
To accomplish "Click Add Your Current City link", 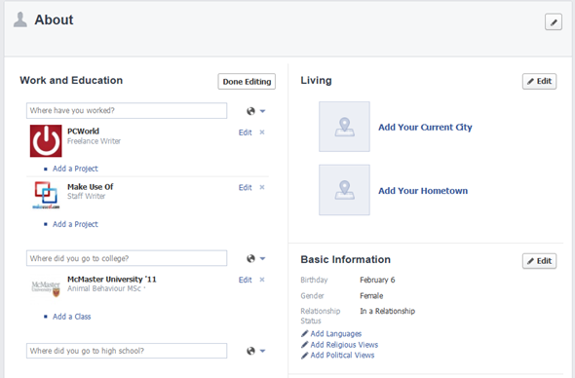I will pyautogui.click(x=425, y=128).
